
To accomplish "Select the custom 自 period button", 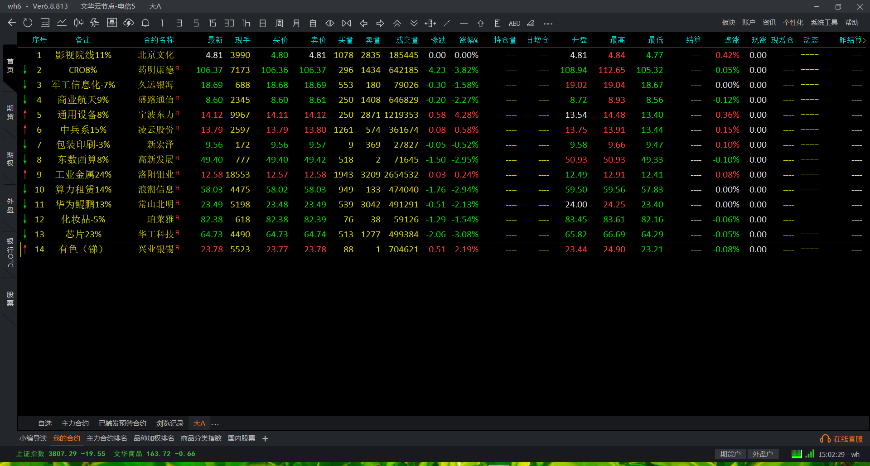I will click(313, 23).
